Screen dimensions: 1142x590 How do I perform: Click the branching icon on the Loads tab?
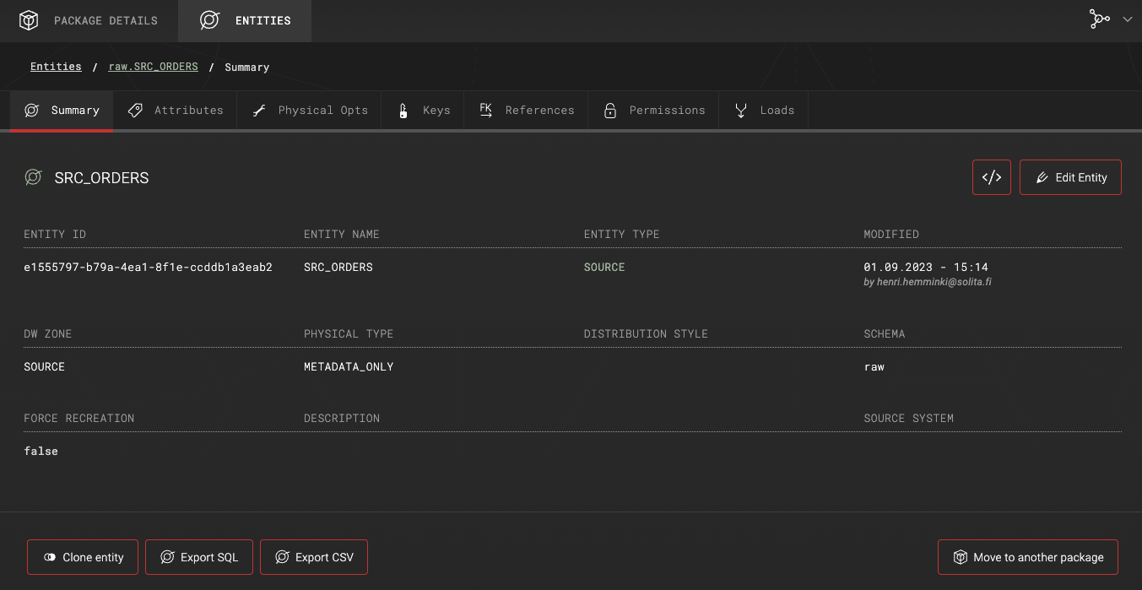click(x=740, y=110)
